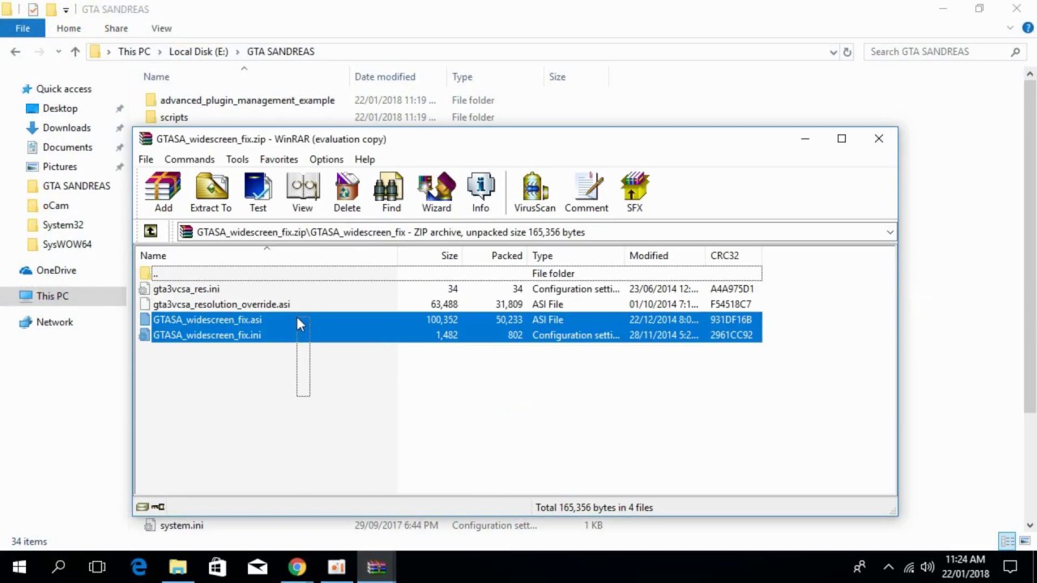The height and width of the screenshot is (583, 1037).
Task: Open oCam folder in sidebar
Action: [x=55, y=206]
